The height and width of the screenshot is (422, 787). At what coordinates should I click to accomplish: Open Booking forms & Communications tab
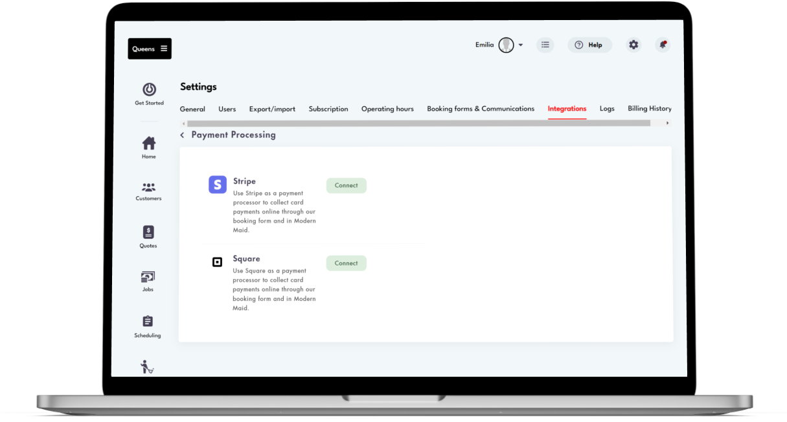[x=481, y=109]
